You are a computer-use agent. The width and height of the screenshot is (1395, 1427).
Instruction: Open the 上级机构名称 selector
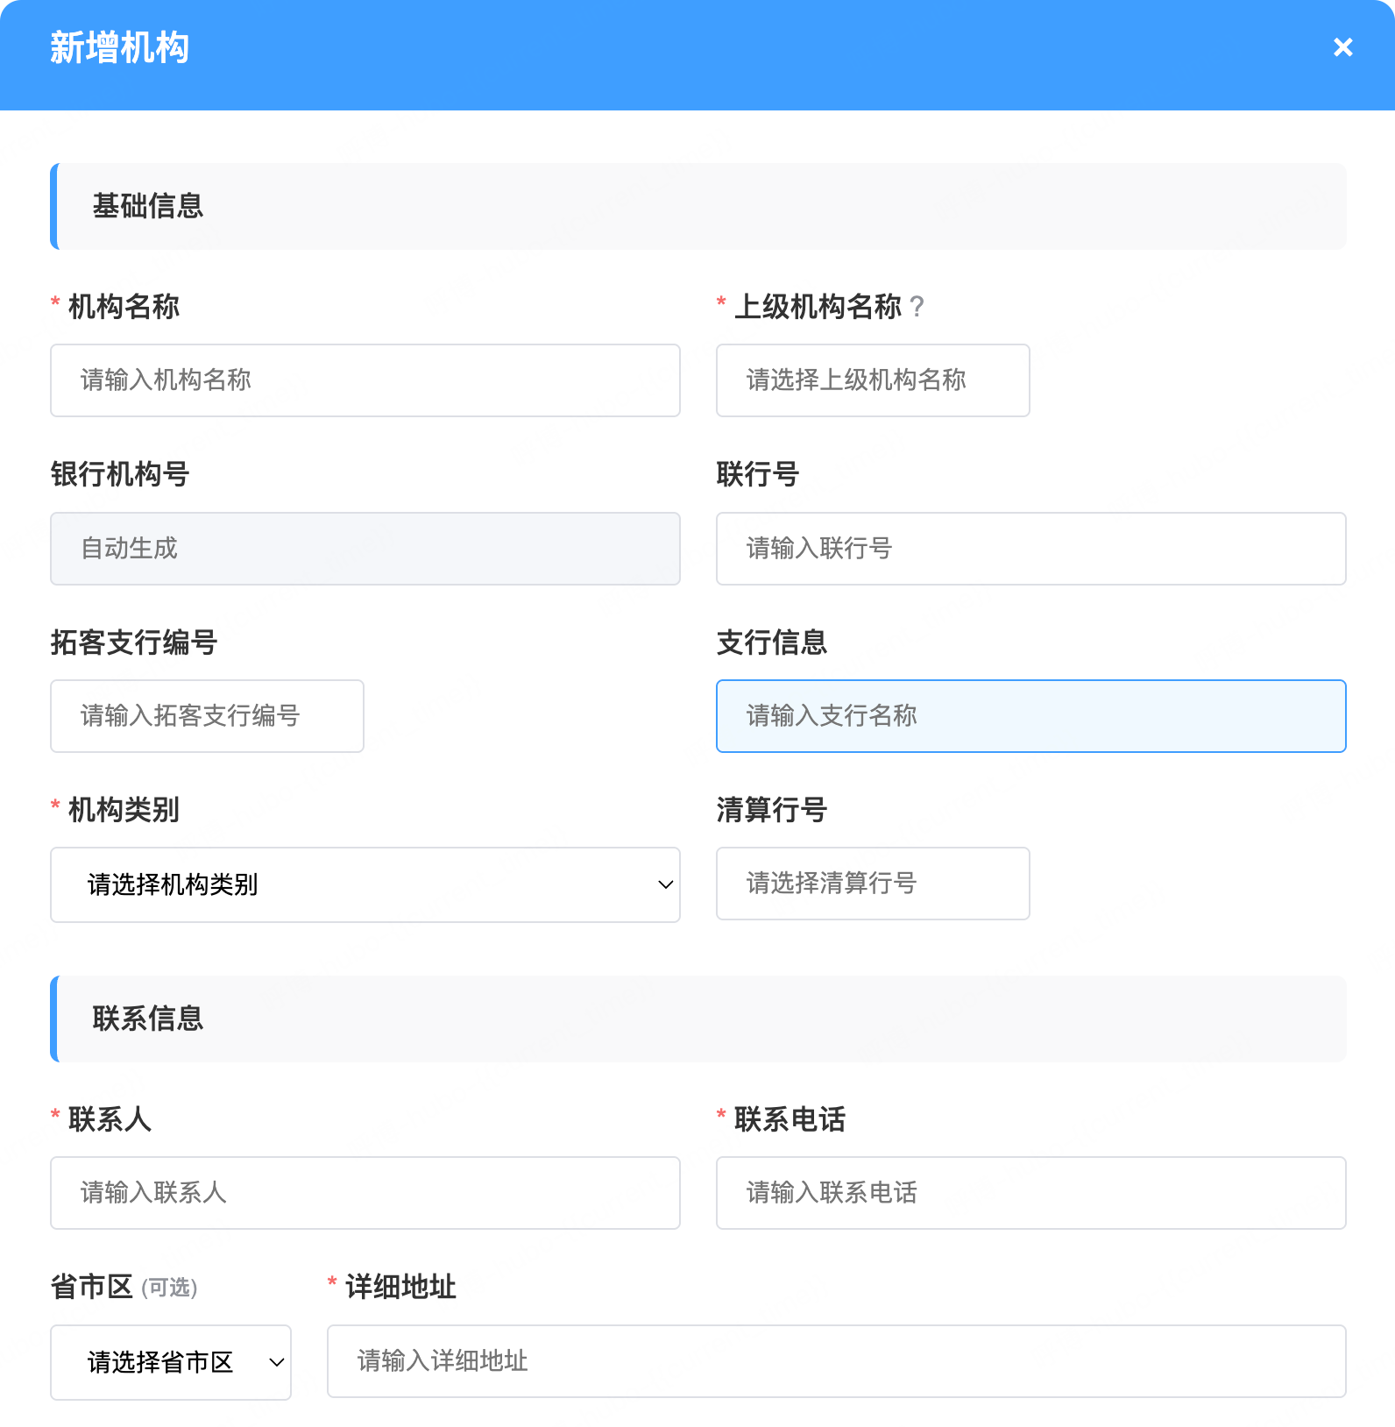tap(872, 380)
